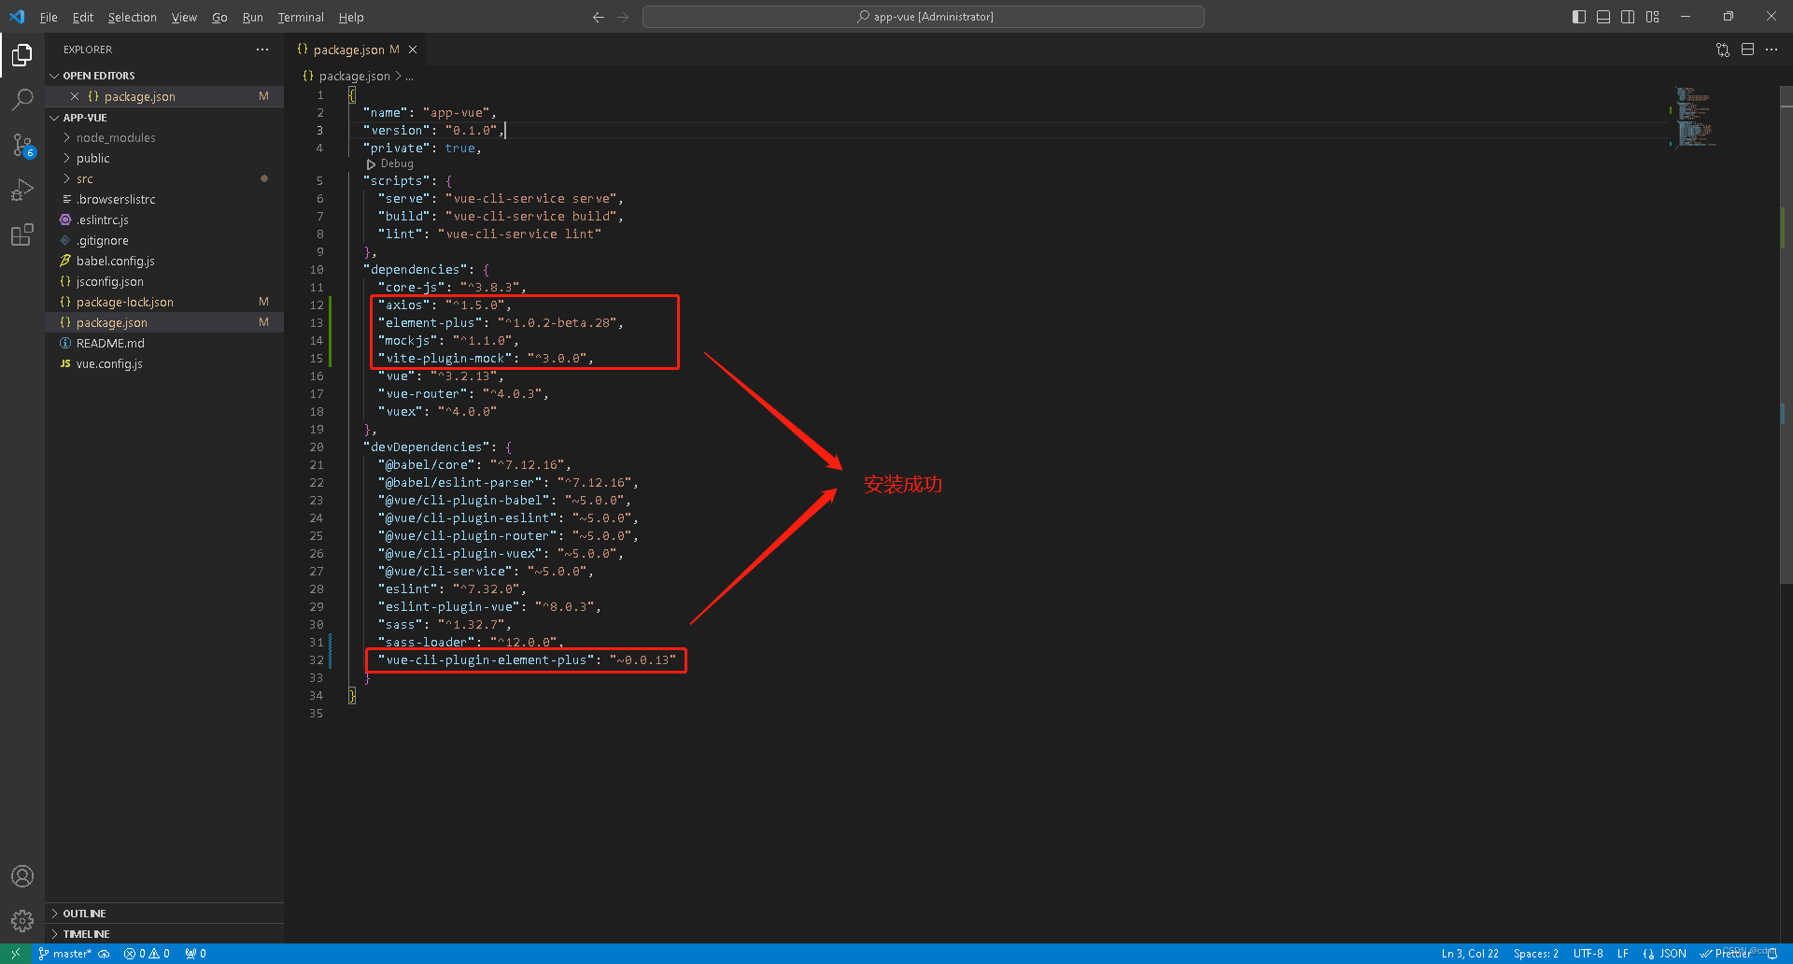Open the Go menu
Screen dimensions: 1793x964
click(x=219, y=17)
